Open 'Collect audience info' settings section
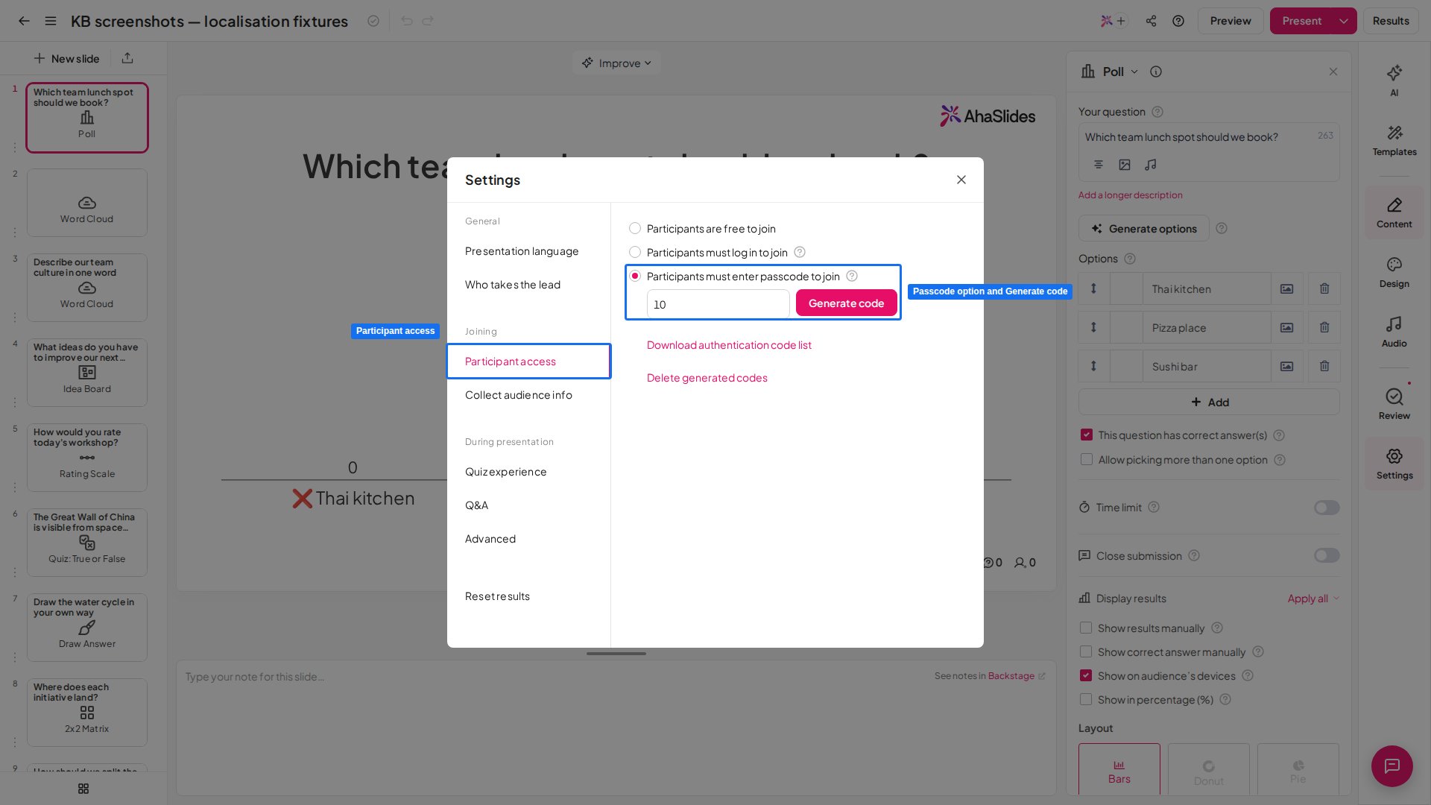 519,395
